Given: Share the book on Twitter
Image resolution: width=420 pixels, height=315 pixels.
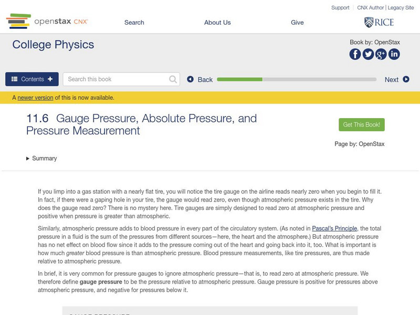Looking at the screenshot, I should tap(368, 54).
